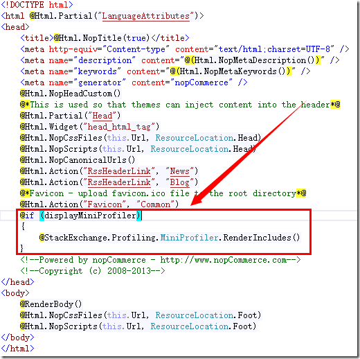Click ResourceLocation.Foot in the NopScripts line

[201, 326]
